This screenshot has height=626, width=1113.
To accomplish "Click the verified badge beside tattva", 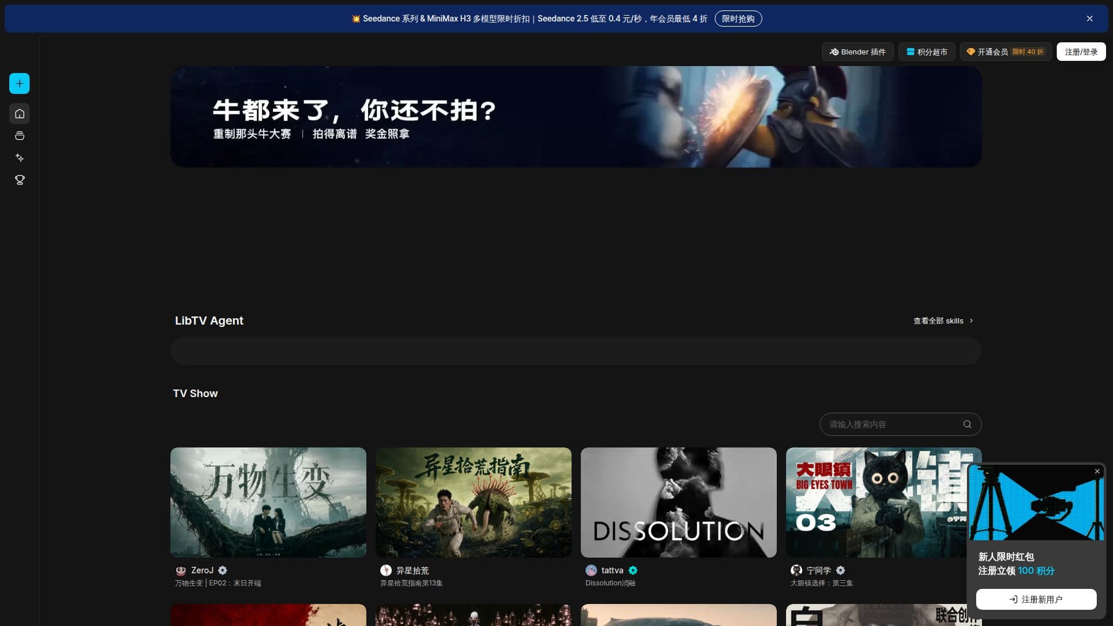I will click(x=633, y=570).
